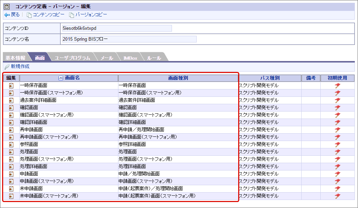
Task: Switch to the 基本情報 tab
Action: click(15, 58)
